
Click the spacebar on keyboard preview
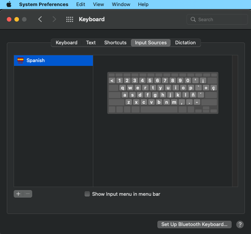159,109
